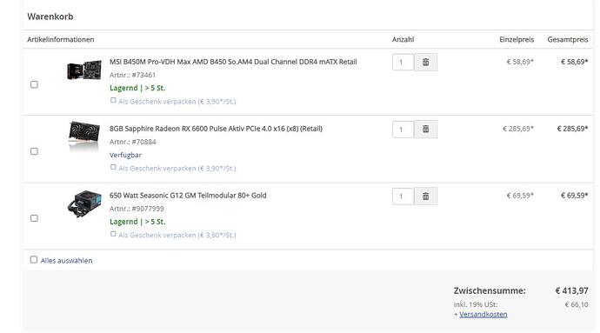Viewport: 600px width, 333px height.
Task: Click the 'Anzahl' column header
Action: click(403, 39)
